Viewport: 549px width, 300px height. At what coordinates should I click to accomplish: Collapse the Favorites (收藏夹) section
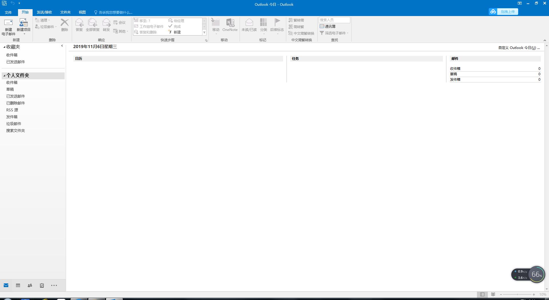(x=4, y=47)
